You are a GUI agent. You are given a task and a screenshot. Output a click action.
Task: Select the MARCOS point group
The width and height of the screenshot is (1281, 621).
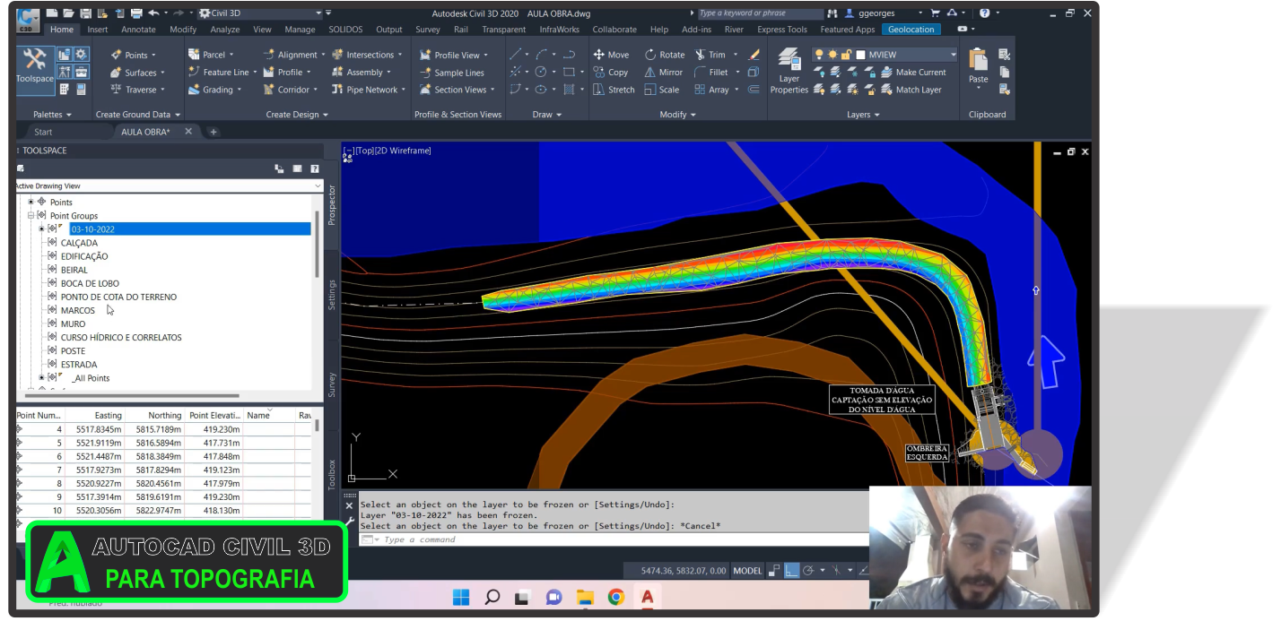click(x=77, y=310)
